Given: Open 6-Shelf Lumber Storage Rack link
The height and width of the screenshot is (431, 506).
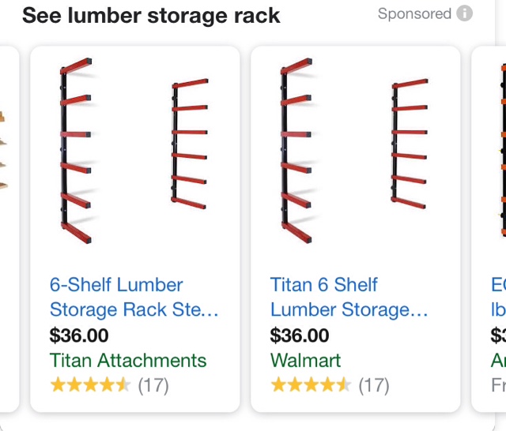Looking at the screenshot, I should 134,297.
